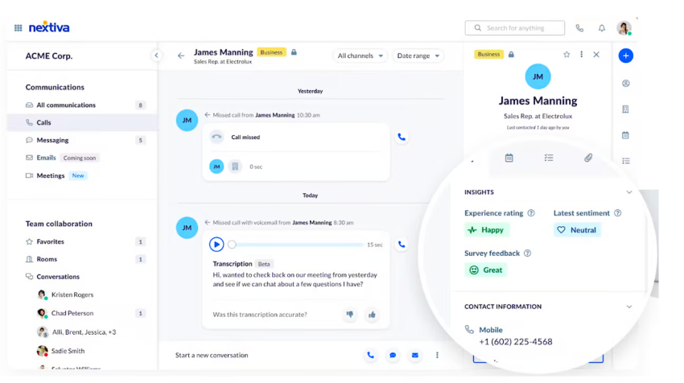Click the Beta tag beside Transcription
The height and width of the screenshot is (383, 684).
tap(264, 264)
